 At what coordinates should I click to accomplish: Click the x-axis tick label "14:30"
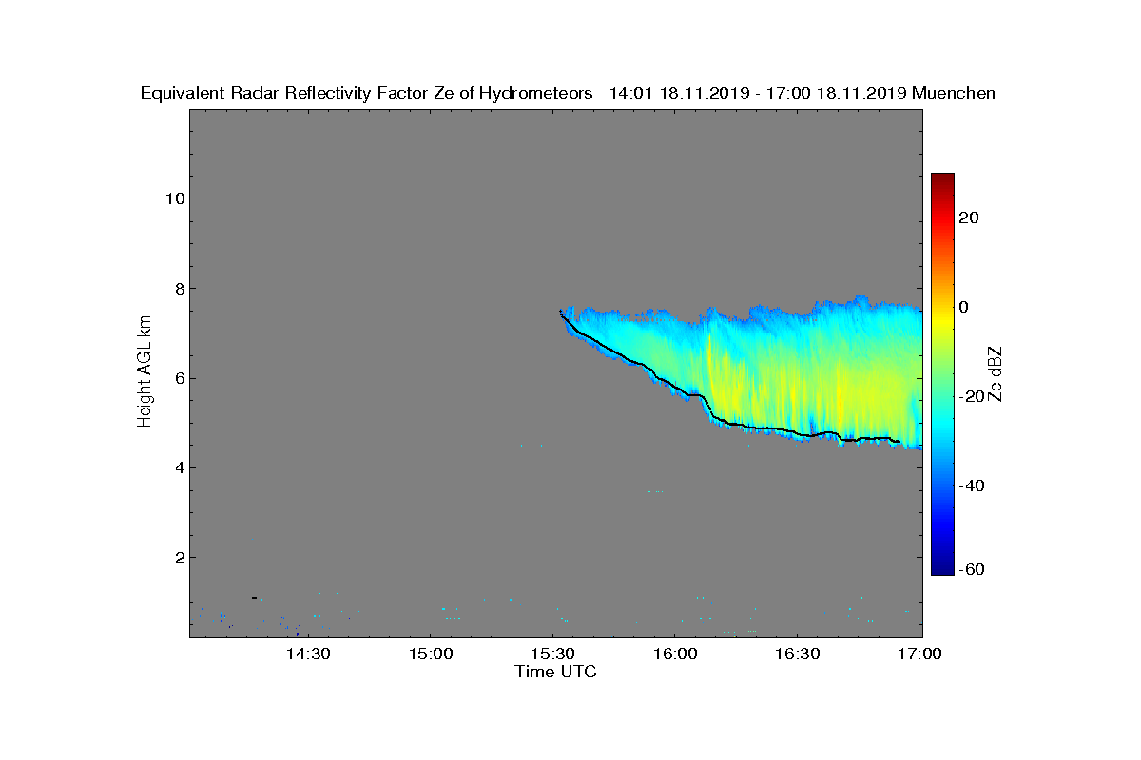[308, 655]
